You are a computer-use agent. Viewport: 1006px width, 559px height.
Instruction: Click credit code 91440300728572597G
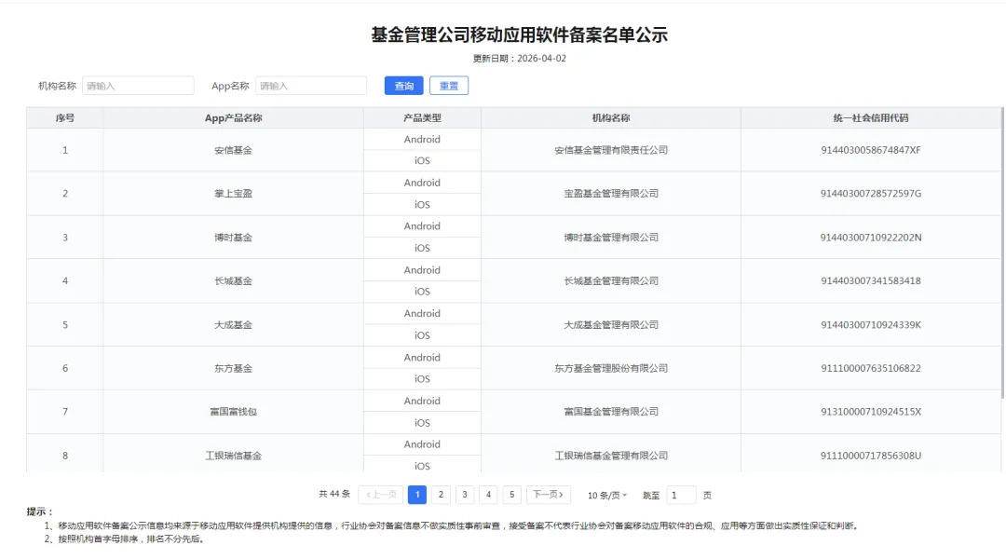click(871, 193)
